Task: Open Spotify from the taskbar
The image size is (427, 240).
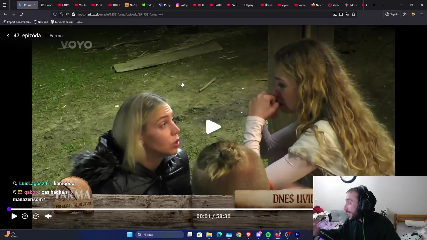Action: click(268, 235)
